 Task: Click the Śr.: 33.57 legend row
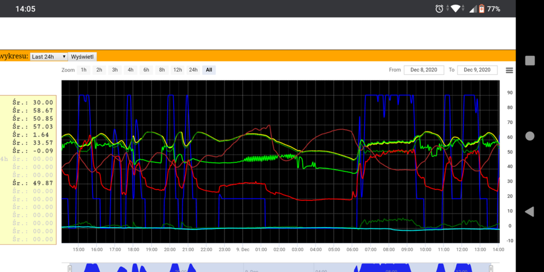point(33,143)
